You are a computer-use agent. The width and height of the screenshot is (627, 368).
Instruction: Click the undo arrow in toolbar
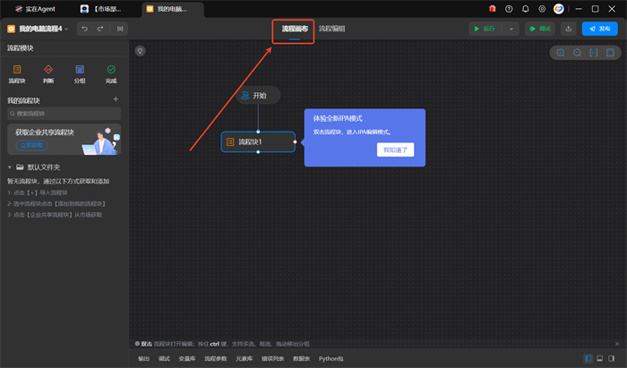[84, 29]
